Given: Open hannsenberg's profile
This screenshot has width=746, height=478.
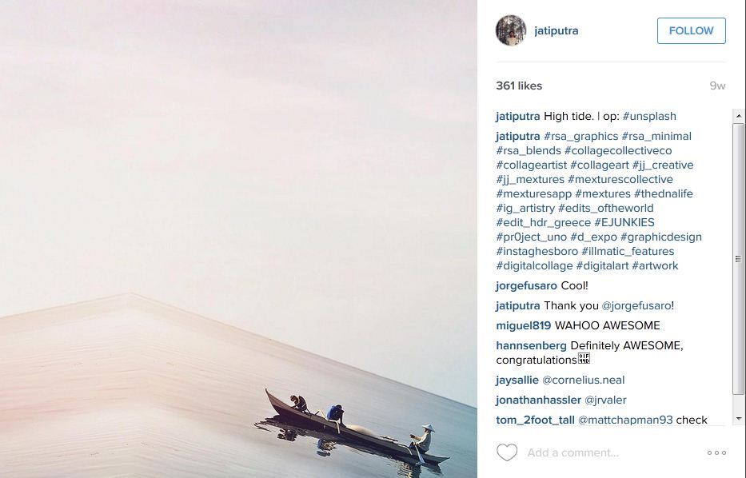Looking at the screenshot, I should [x=531, y=346].
